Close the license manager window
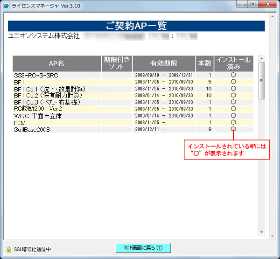Image resolution: width=280 pixels, height=259 pixels. click(x=267, y=5)
